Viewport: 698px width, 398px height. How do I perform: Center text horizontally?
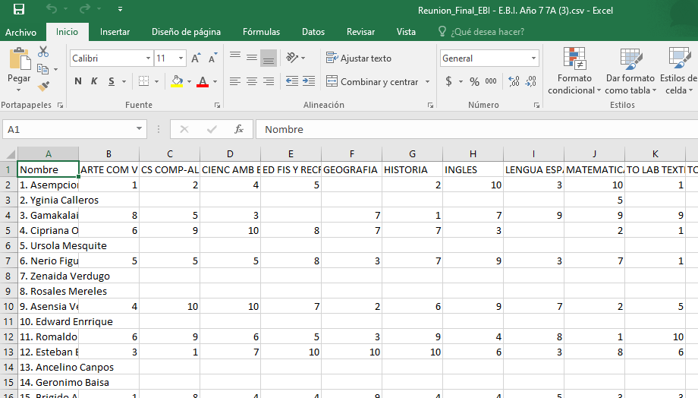coord(252,81)
